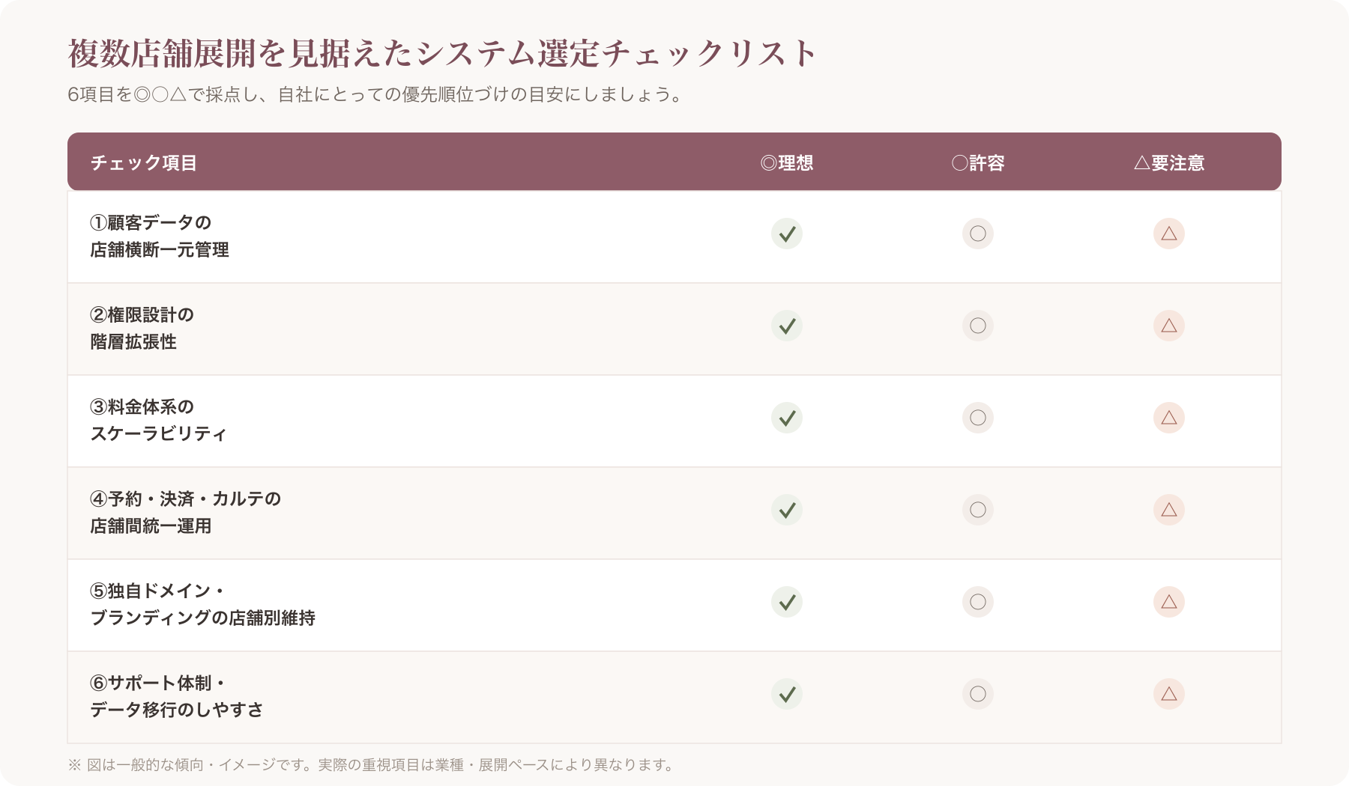Image resolution: width=1349 pixels, height=786 pixels.
Task: Click the triangle warning icon for 権限設計 row
Action: (1169, 326)
